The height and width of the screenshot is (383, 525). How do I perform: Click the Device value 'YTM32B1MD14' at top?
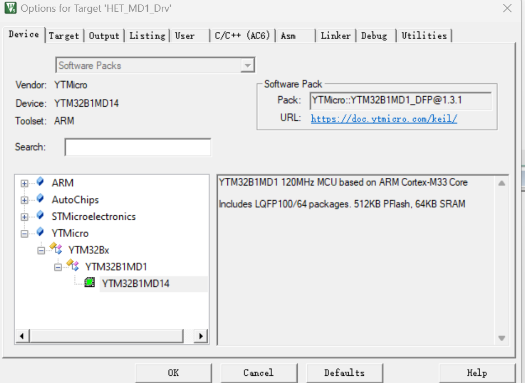(x=86, y=103)
